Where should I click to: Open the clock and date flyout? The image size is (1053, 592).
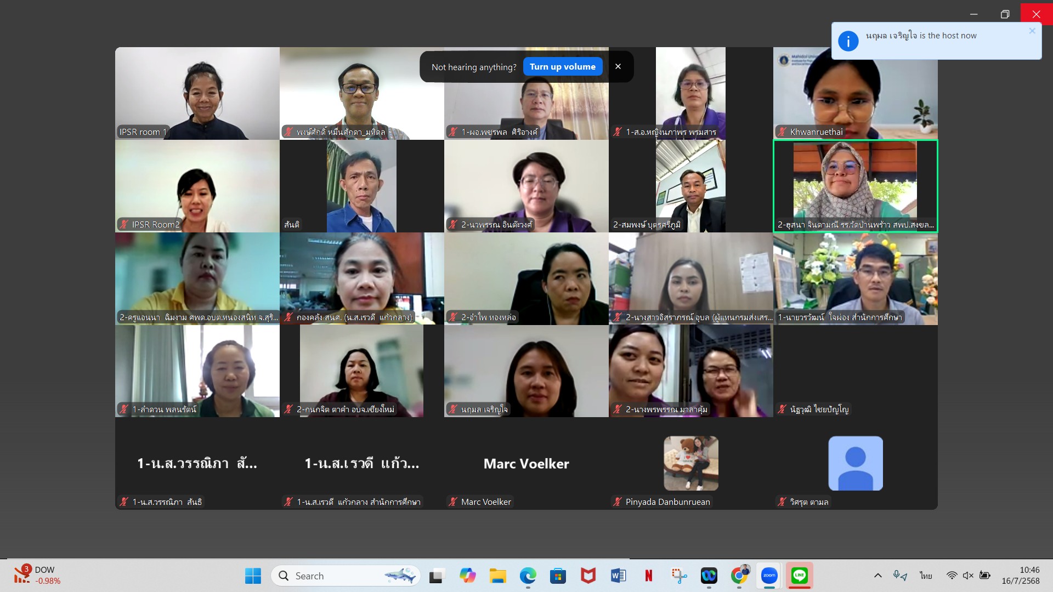click(x=1020, y=576)
